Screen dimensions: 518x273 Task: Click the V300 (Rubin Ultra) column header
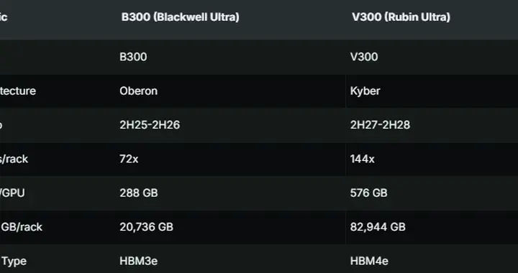click(401, 17)
